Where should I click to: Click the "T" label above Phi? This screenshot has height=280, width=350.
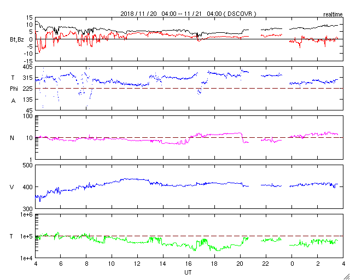[13, 78]
